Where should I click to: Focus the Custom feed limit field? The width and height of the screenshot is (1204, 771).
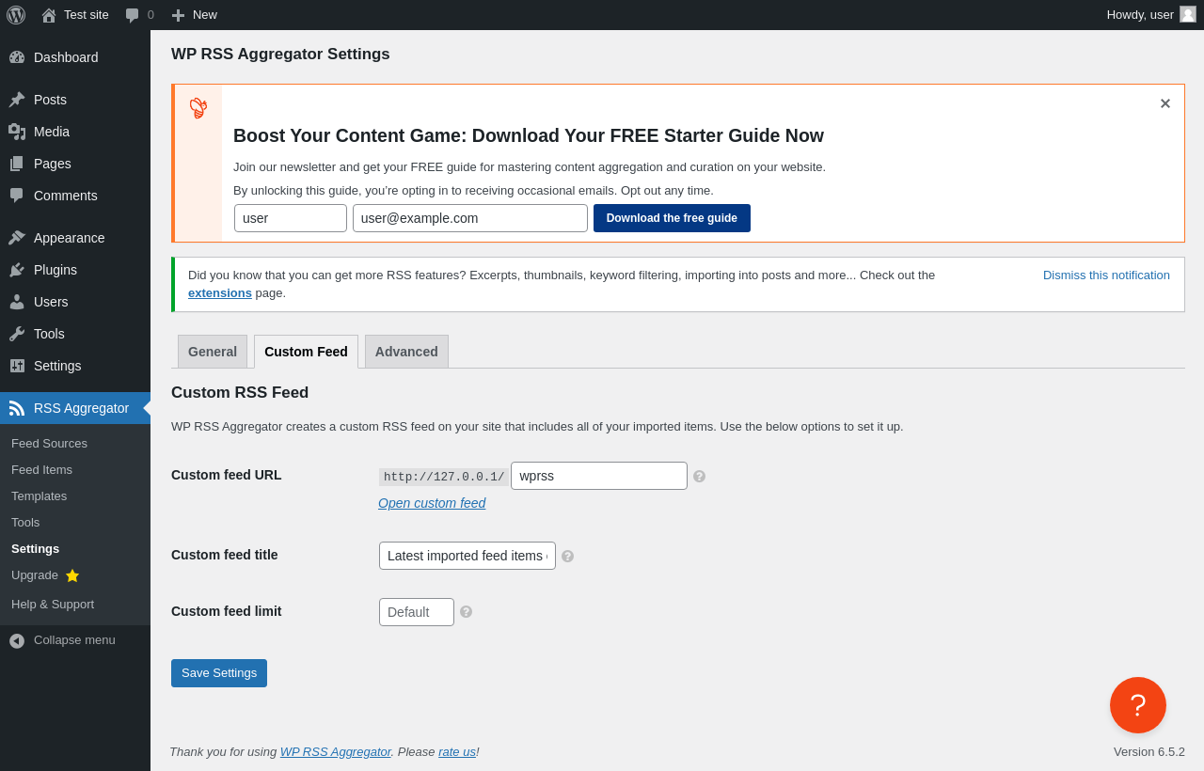click(x=417, y=612)
